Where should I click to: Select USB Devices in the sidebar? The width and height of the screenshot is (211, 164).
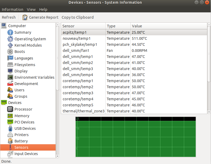click(25, 128)
